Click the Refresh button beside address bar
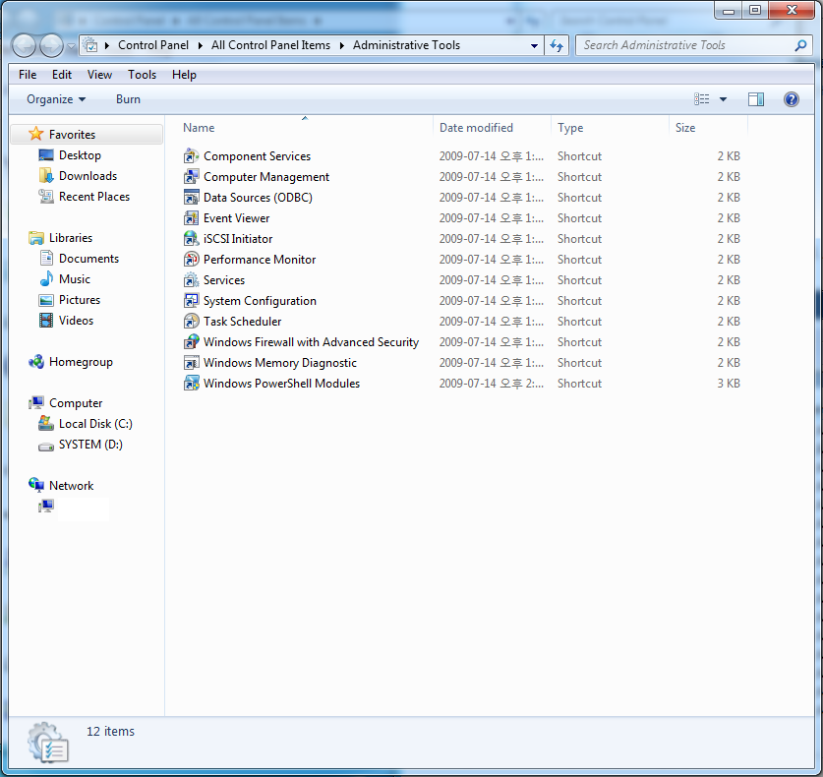The image size is (823, 777). click(x=557, y=45)
